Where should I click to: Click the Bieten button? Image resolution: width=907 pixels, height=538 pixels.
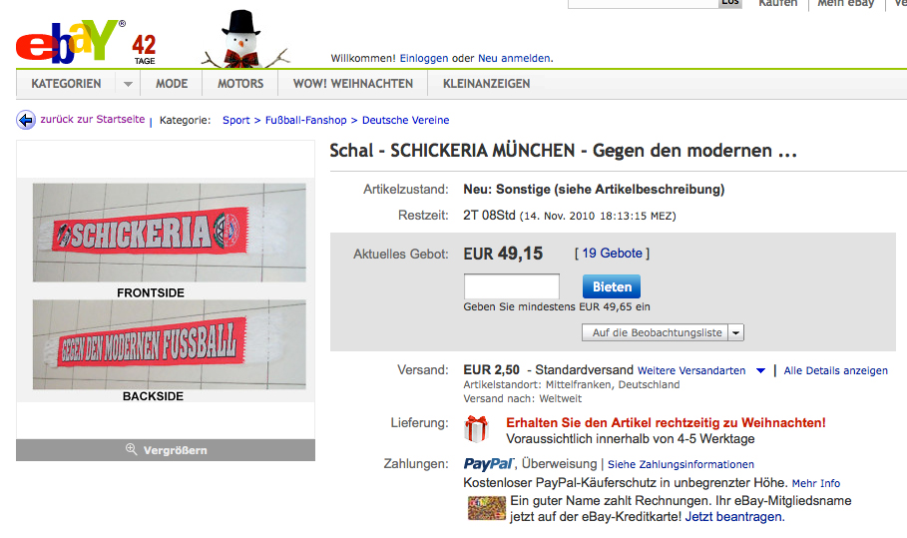coord(612,286)
